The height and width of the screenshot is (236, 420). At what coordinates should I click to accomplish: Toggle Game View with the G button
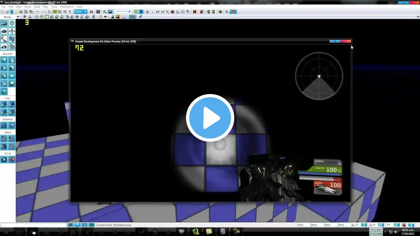tap(94, 17)
